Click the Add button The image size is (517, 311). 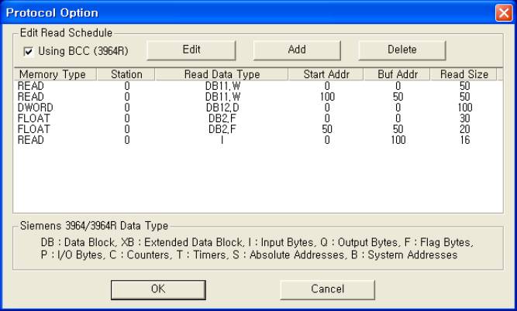[x=296, y=50]
